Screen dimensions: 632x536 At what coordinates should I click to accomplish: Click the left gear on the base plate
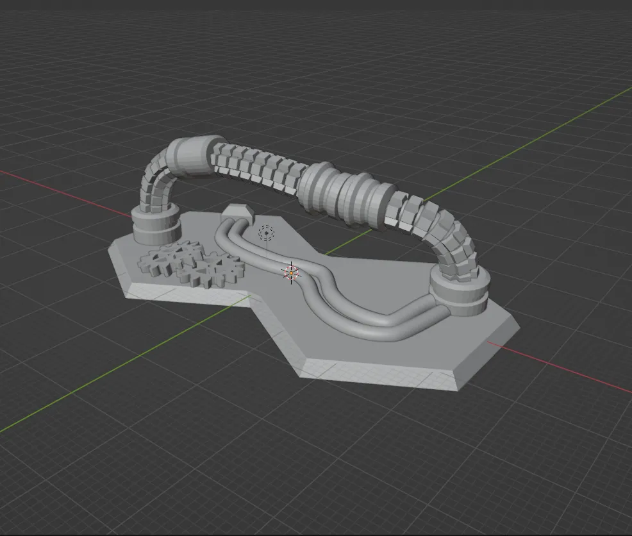(x=165, y=260)
